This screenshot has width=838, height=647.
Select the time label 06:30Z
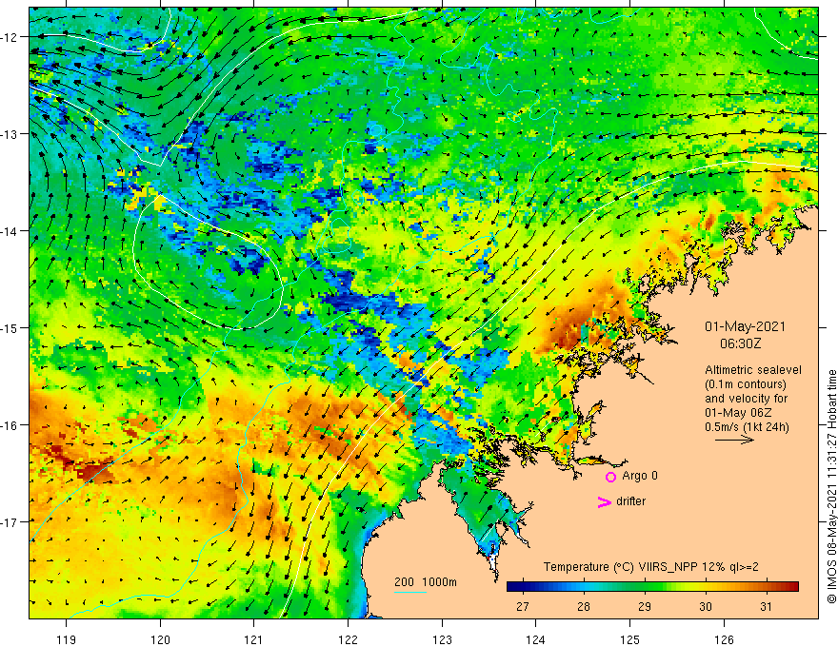[740, 343]
